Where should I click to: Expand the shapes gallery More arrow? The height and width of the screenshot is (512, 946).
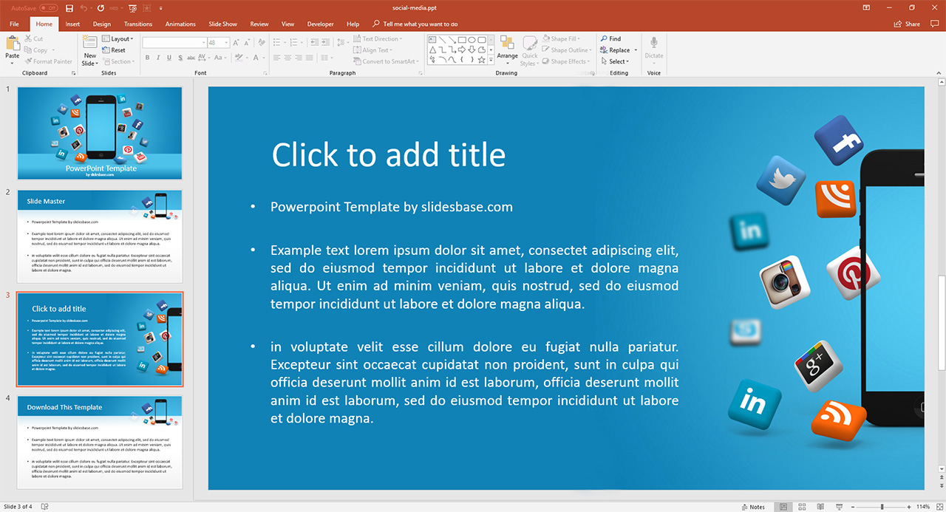click(491, 61)
